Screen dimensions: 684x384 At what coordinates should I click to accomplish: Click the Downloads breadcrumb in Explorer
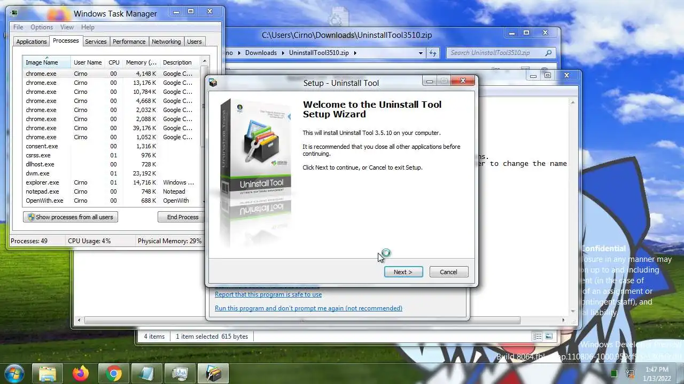(x=261, y=53)
